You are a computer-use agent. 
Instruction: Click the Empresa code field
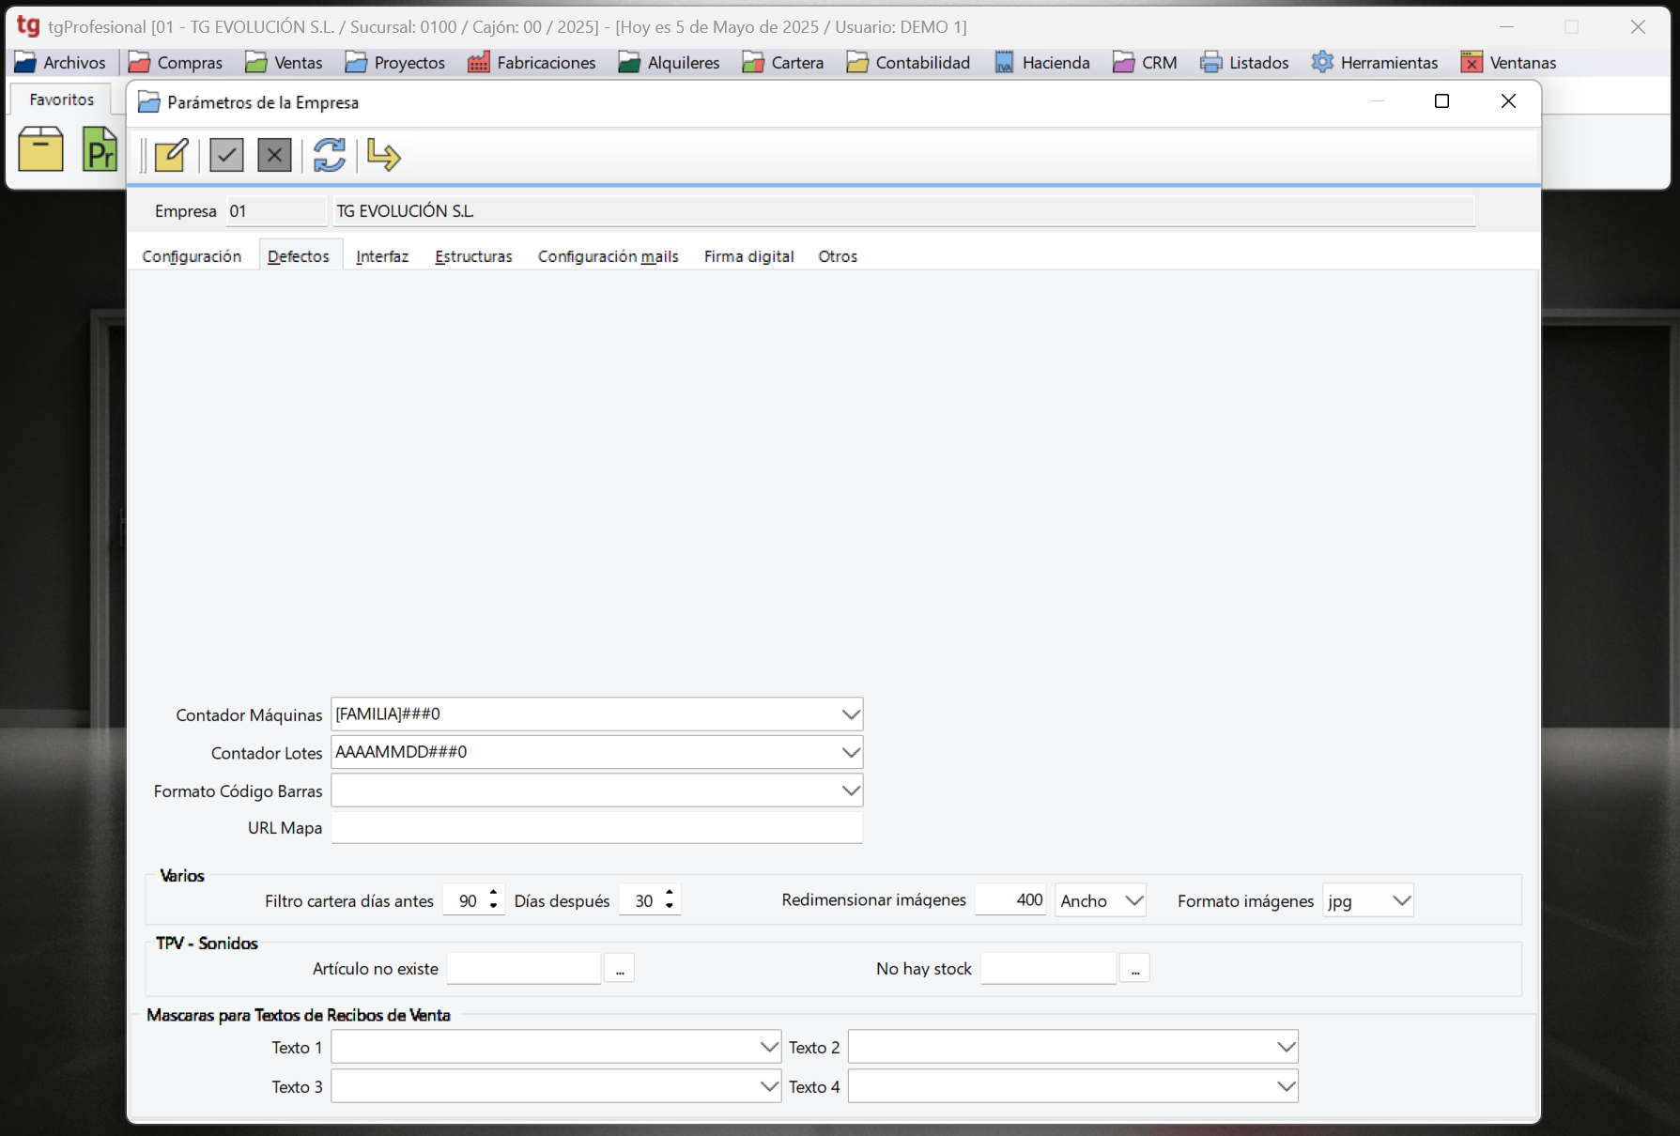point(275,211)
